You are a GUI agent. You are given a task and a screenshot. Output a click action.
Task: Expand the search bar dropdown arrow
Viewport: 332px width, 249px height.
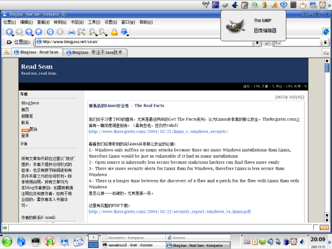tap(325, 43)
